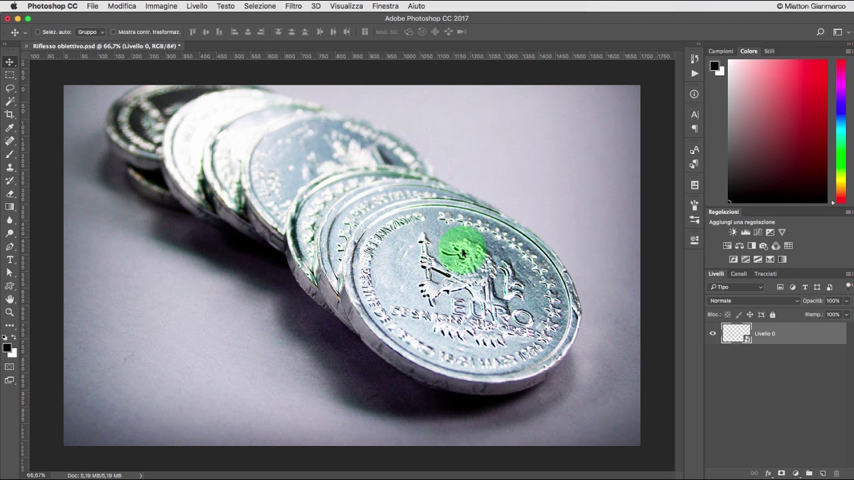
Task: Toggle lock position icon
Action: tap(750, 315)
